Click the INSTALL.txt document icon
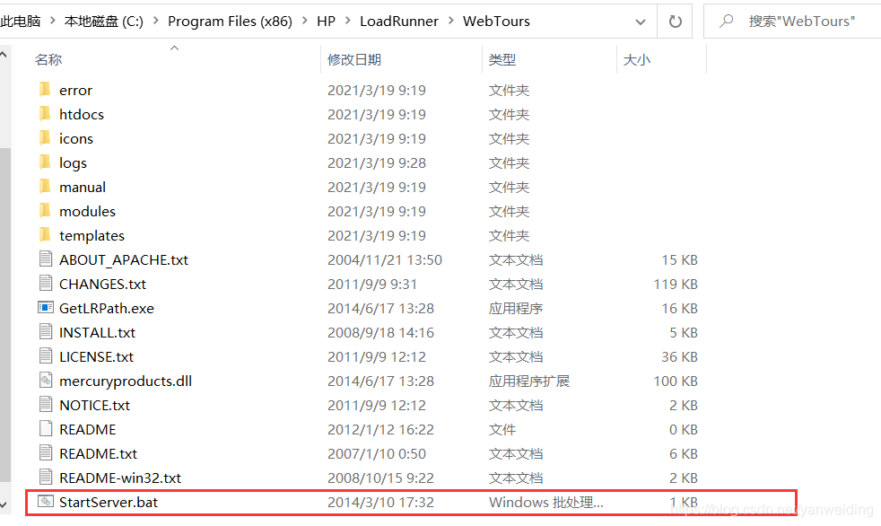The width and height of the screenshot is (881, 526). 46,331
